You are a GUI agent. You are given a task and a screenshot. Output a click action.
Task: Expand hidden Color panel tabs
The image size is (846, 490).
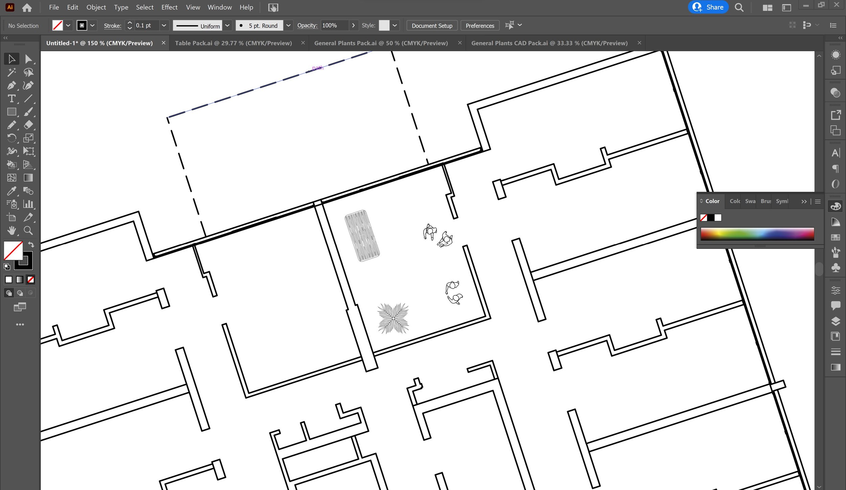[804, 202]
